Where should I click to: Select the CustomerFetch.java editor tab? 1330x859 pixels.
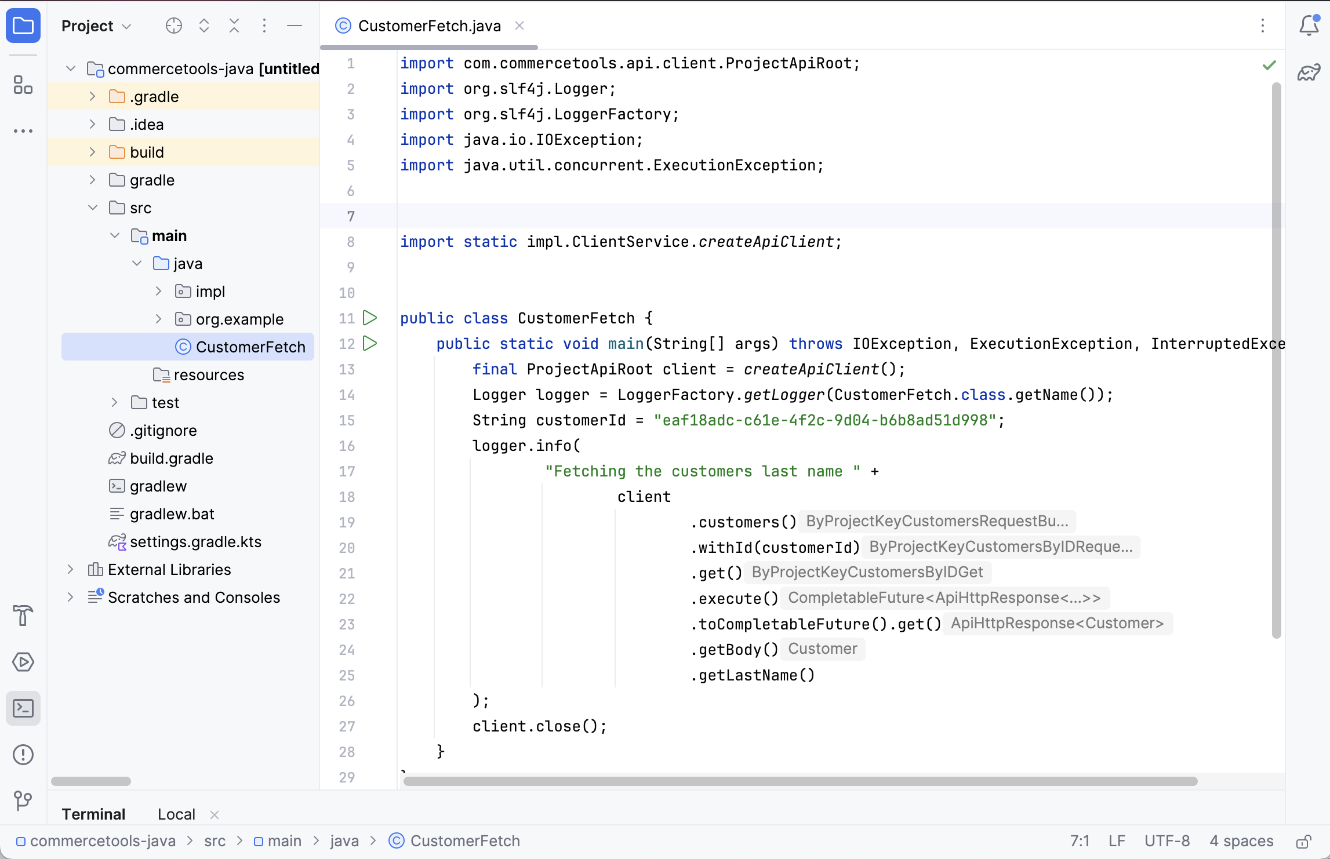pyautogui.click(x=428, y=26)
